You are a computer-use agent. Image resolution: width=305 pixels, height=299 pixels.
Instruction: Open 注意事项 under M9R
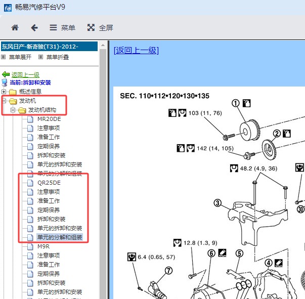(x=49, y=255)
